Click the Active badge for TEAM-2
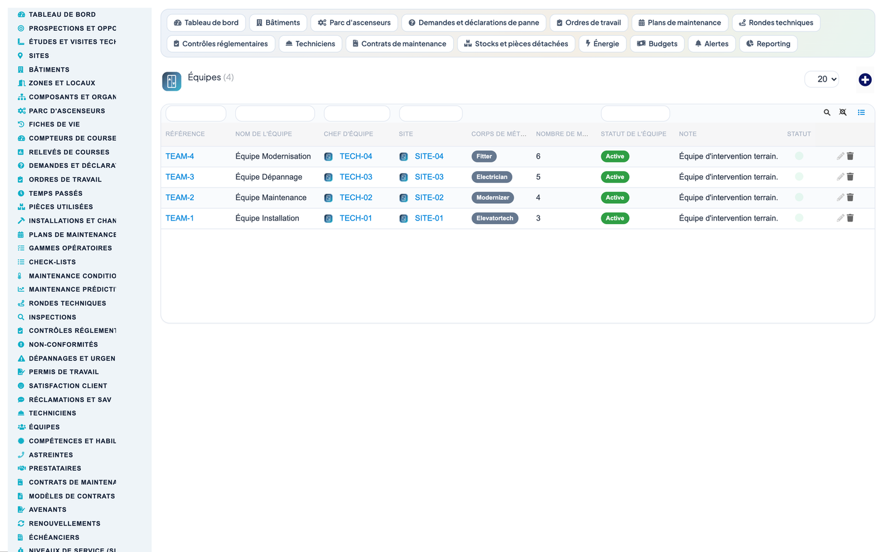 [615, 198]
